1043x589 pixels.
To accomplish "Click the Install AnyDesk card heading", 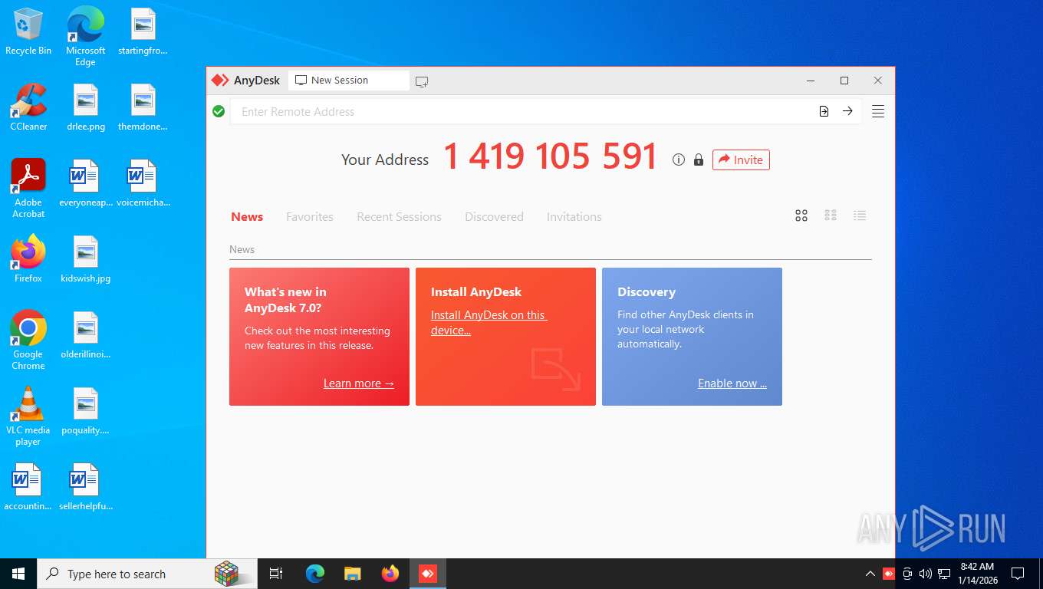I will (x=475, y=292).
